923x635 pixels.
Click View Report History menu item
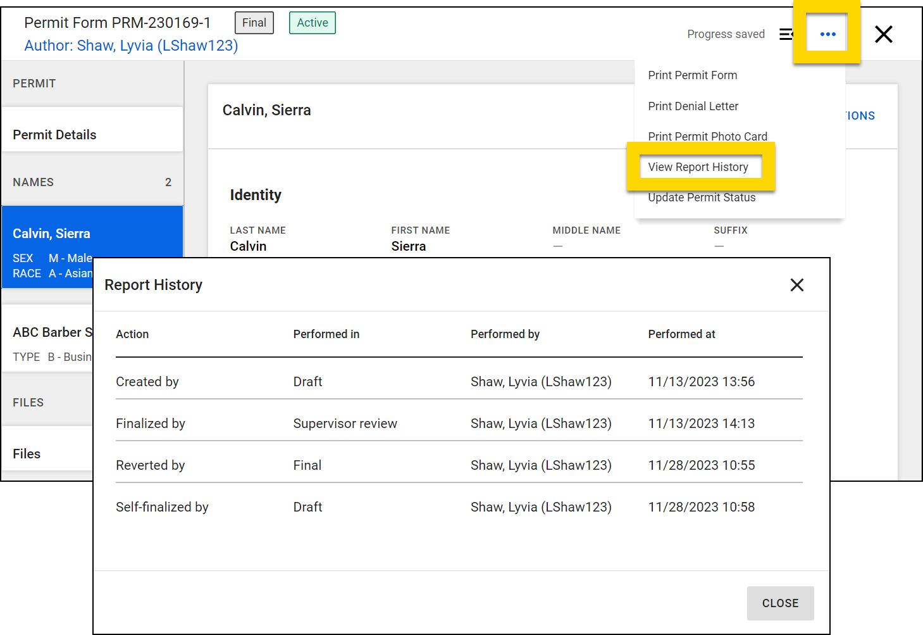(698, 167)
